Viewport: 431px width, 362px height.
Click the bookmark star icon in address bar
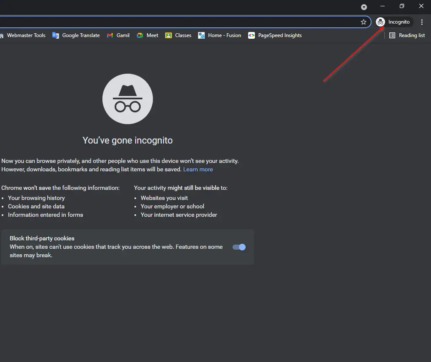364,22
